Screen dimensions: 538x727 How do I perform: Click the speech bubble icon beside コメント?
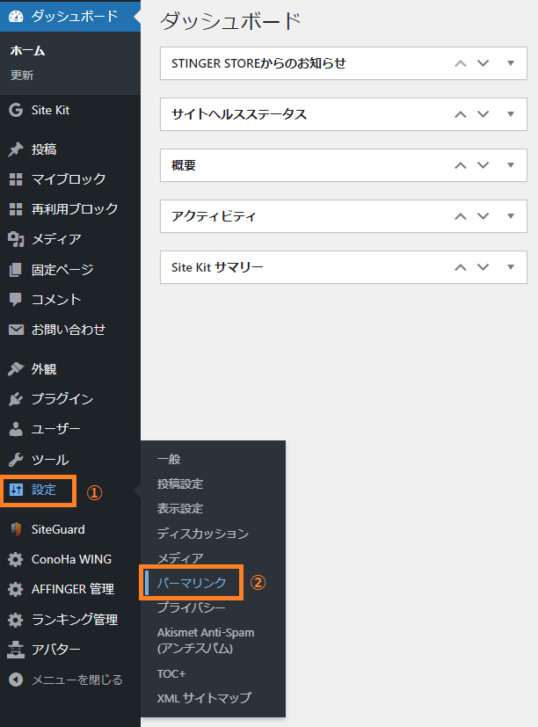point(16,300)
